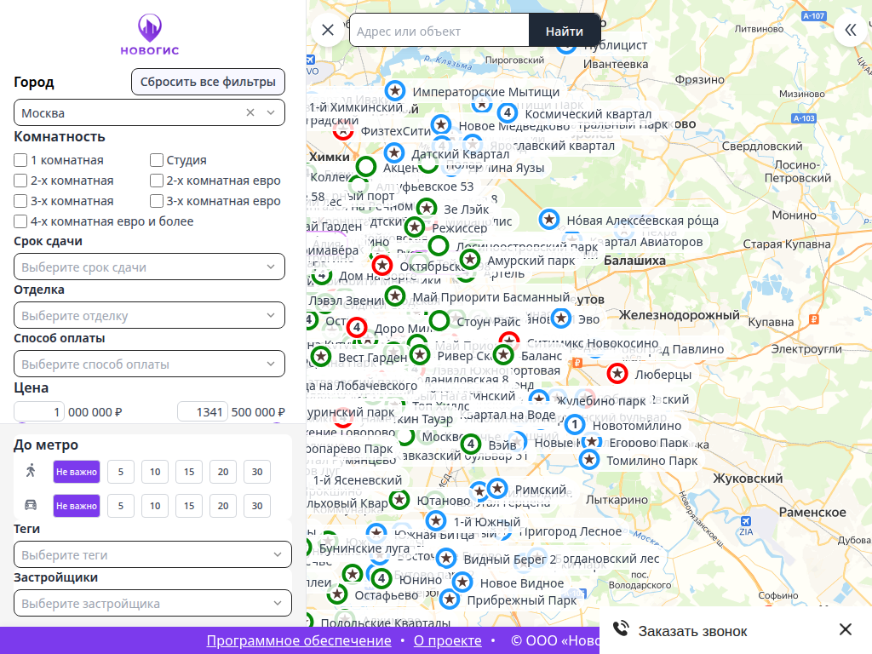This screenshot has height=654, width=872.
Task: Open the О проекте footer link
Action: pos(448,640)
